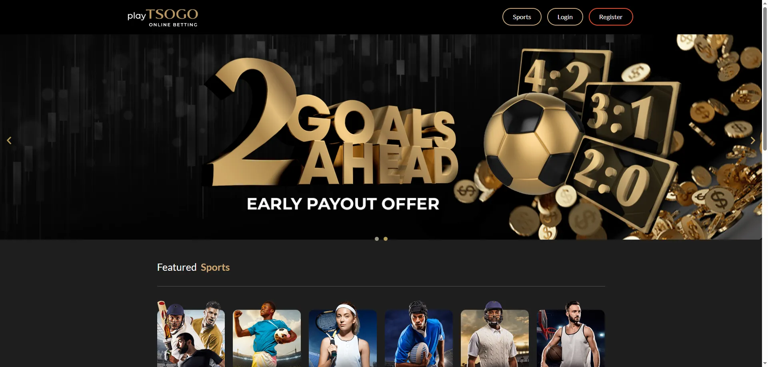Open the Sports section from the header
This screenshot has width=768, height=367.
pos(522,17)
